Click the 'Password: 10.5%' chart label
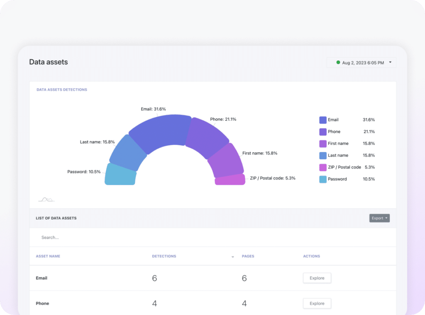The width and height of the screenshot is (425, 315). (84, 171)
